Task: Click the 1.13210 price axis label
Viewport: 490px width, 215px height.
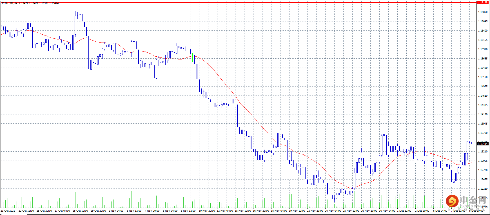Action: (483, 152)
